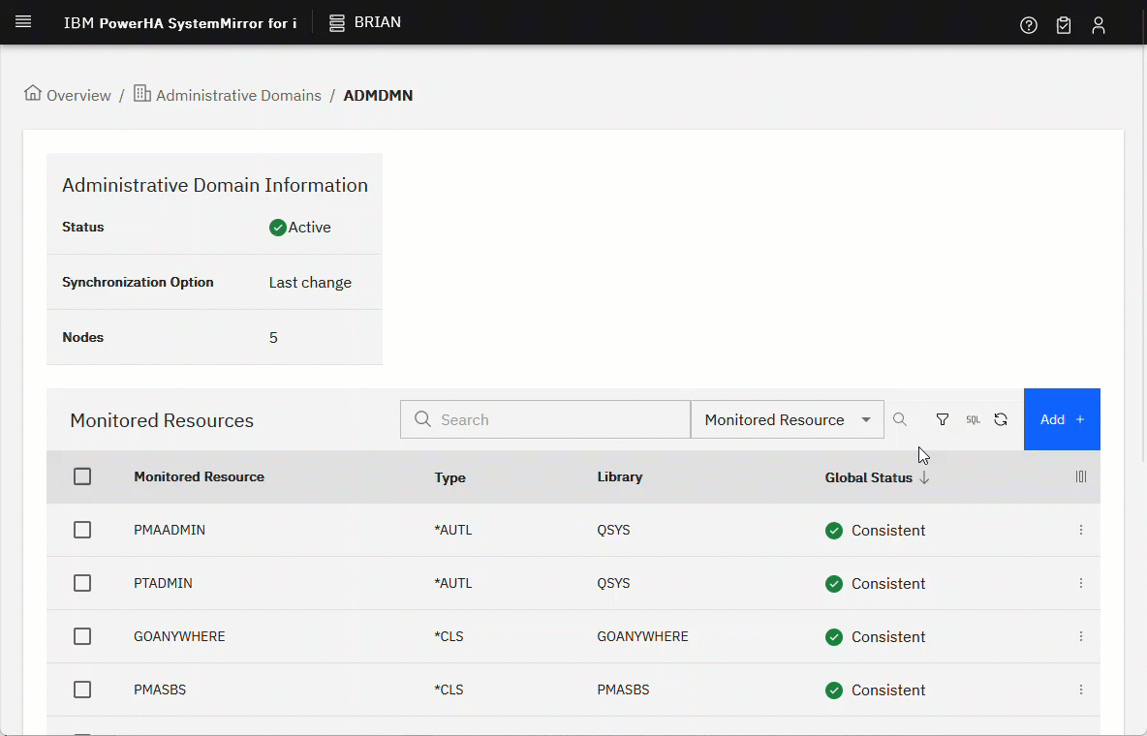This screenshot has width=1147, height=736.
Task: Open row actions menu for PMAADMIN
Action: [1081, 530]
